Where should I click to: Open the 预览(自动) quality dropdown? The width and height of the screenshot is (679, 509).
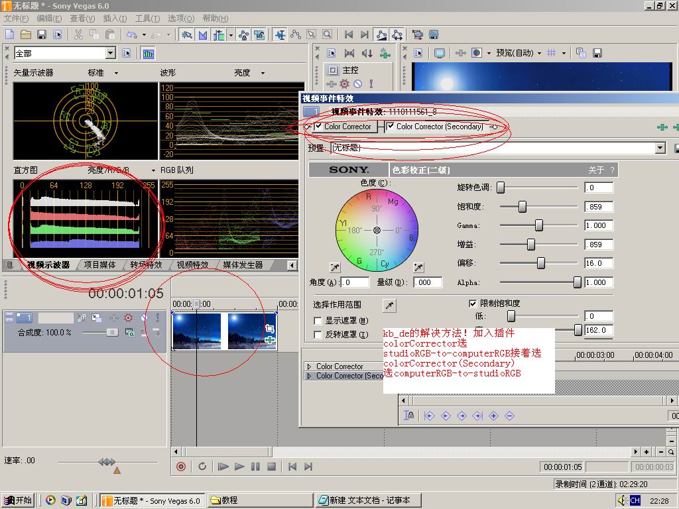tap(539, 53)
